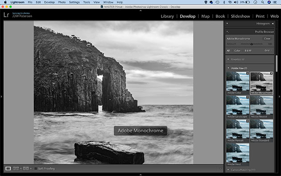Filter profiles by B&W
281x176 pixels.
tap(248, 51)
